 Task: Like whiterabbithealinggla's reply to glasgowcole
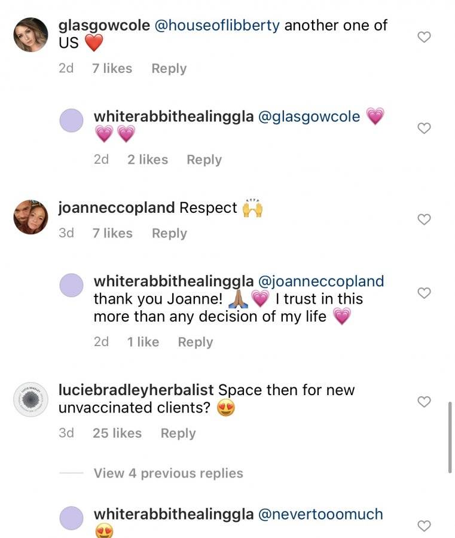(424, 128)
